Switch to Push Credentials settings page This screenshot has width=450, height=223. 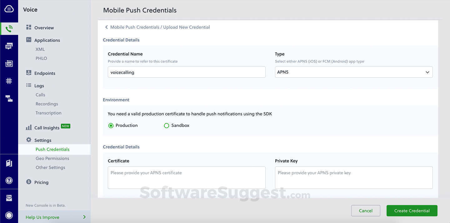[x=52, y=149]
